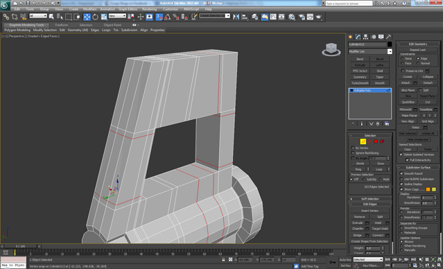Expand the Soft Selection rollout
443x269 pixels.
tap(370, 199)
